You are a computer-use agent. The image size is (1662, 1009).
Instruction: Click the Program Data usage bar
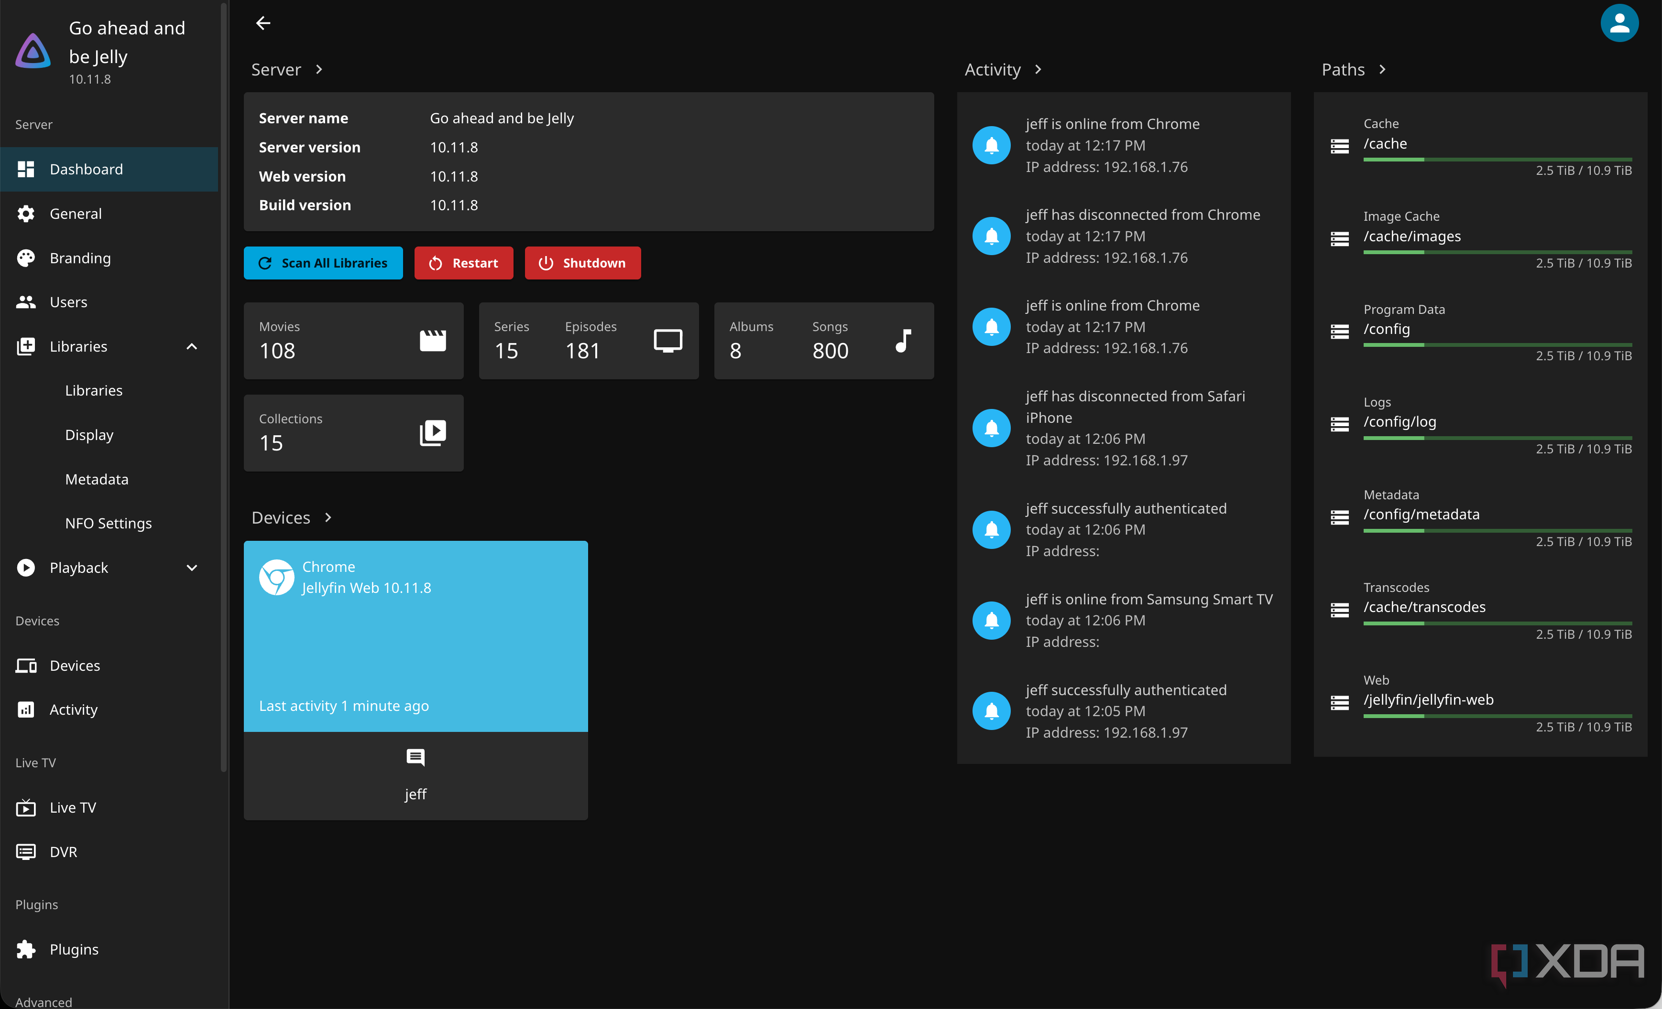click(x=1498, y=345)
